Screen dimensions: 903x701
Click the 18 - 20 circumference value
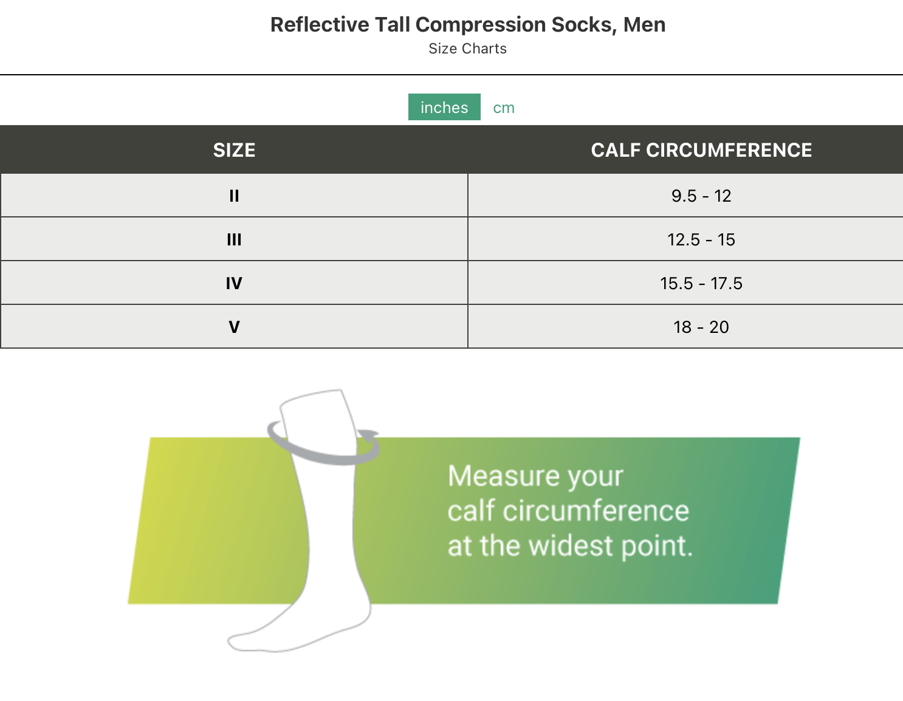point(701,327)
